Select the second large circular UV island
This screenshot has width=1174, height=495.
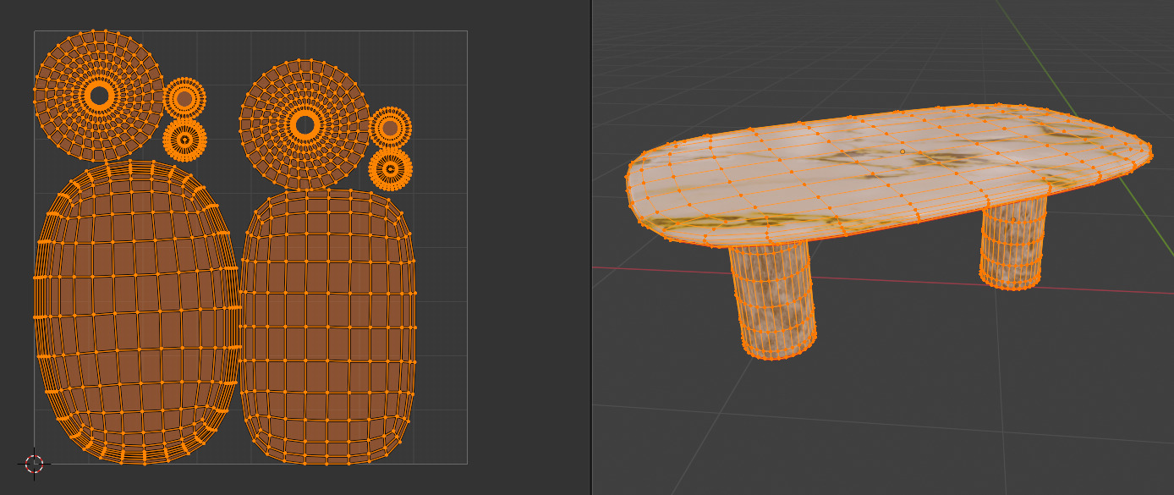[305, 125]
